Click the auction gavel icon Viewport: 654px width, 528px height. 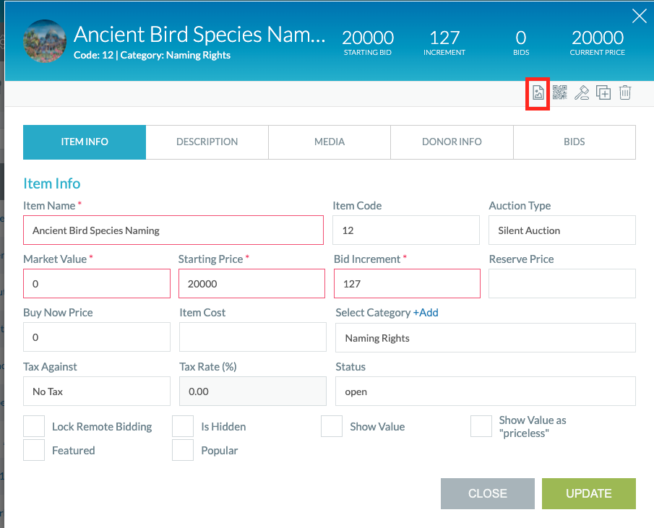(581, 93)
